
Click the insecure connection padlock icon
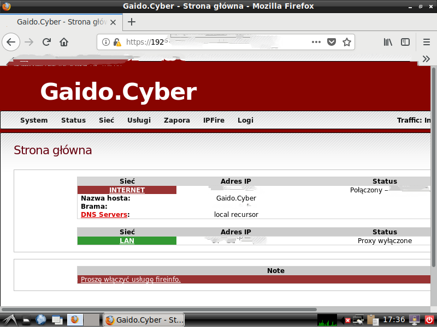(116, 42)
